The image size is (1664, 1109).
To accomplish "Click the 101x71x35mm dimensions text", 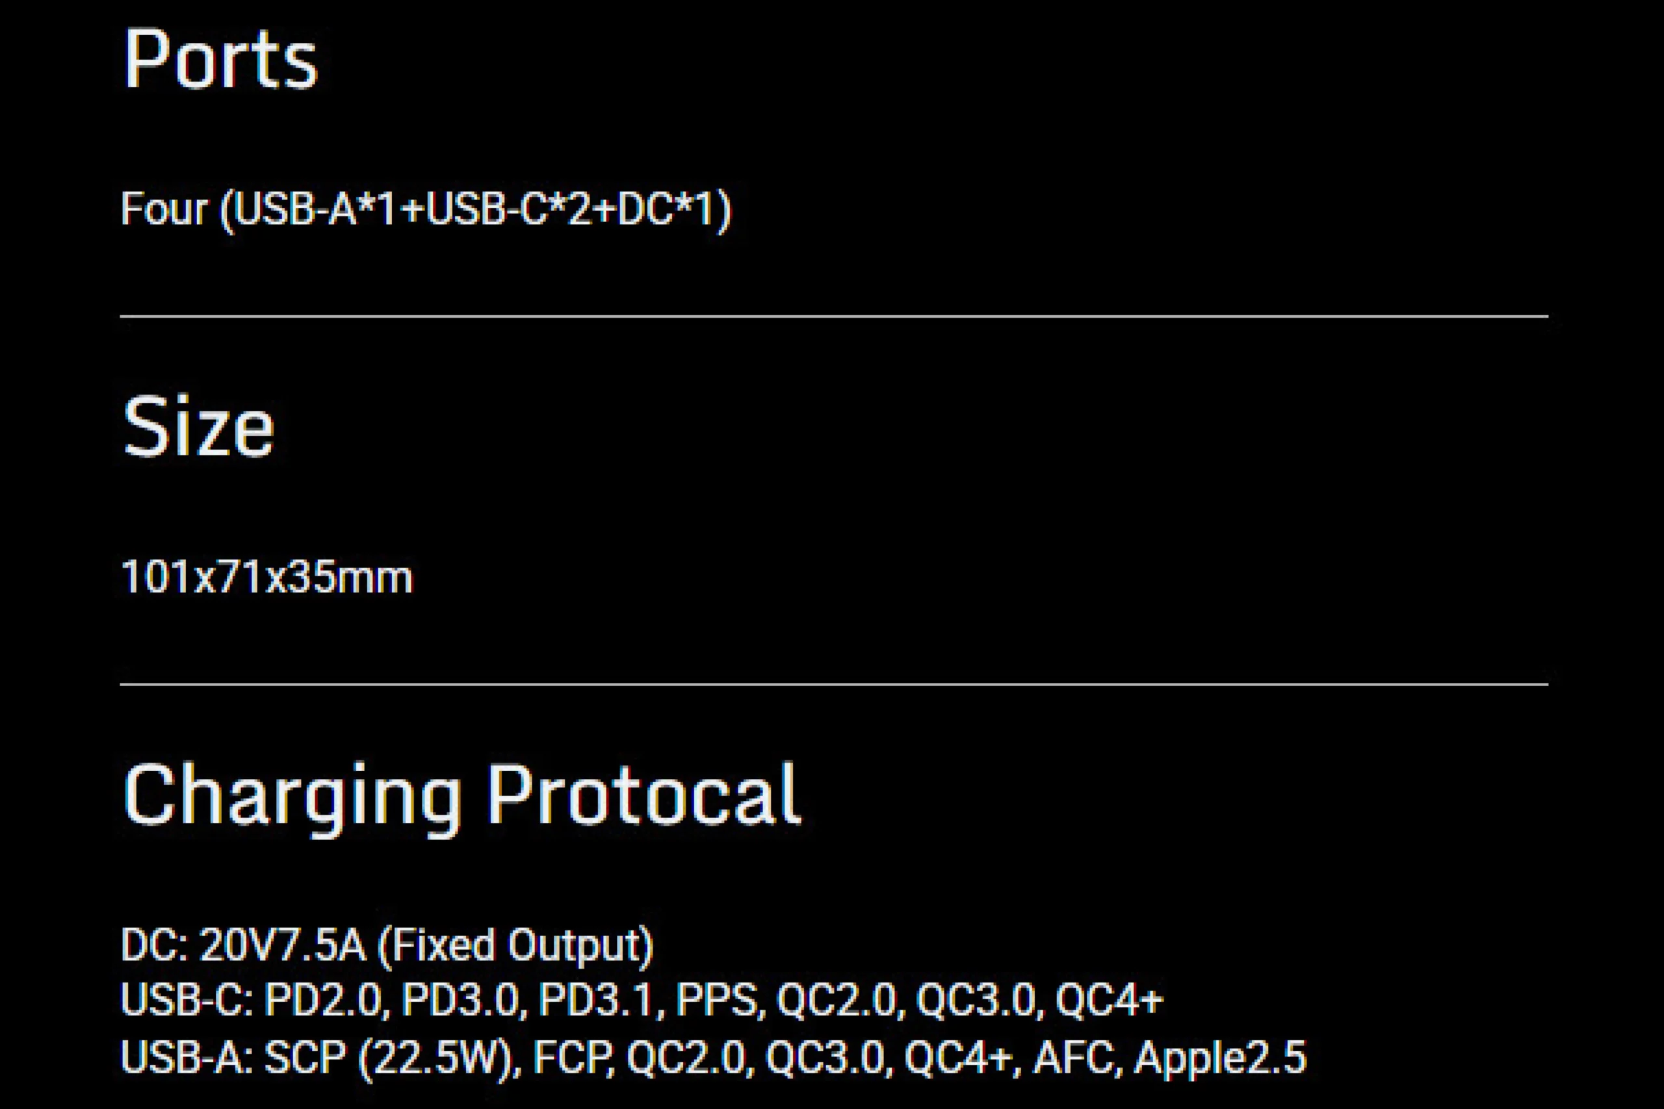I will click(266, 577).
